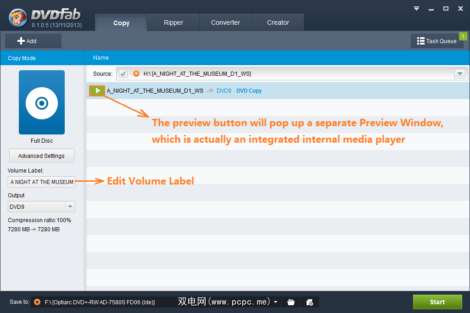
Task: Switch to the Converter tab
Action: point(225,22)
